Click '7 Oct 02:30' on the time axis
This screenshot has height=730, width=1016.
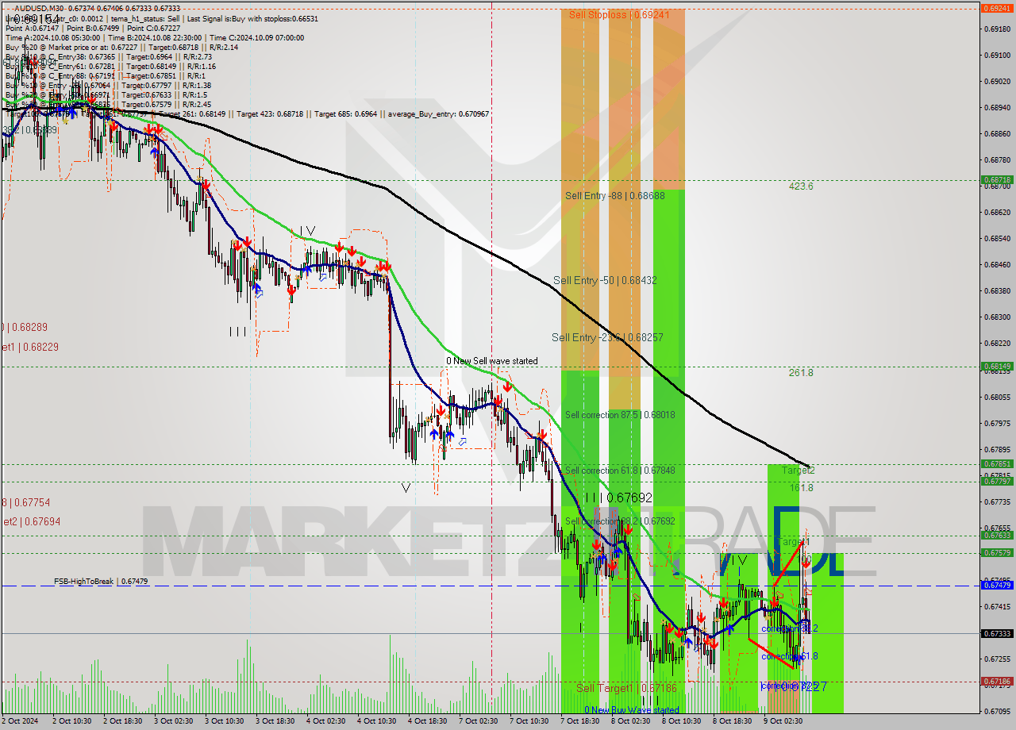[478, 722]
